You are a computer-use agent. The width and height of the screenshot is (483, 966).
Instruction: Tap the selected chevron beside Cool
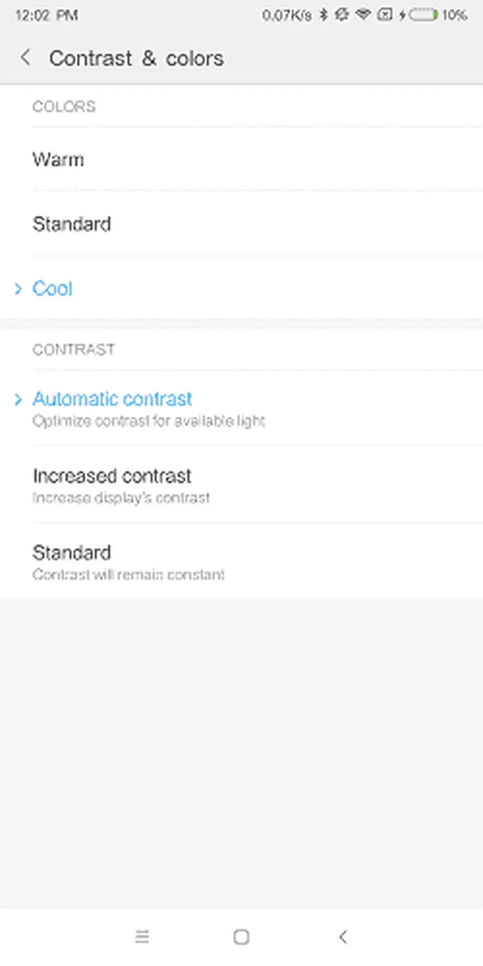coord(18,289)
